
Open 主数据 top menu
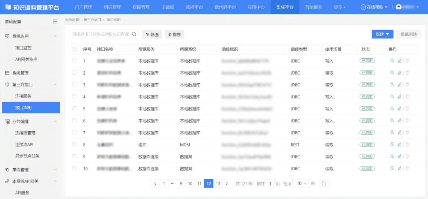(x=168, y=7)
